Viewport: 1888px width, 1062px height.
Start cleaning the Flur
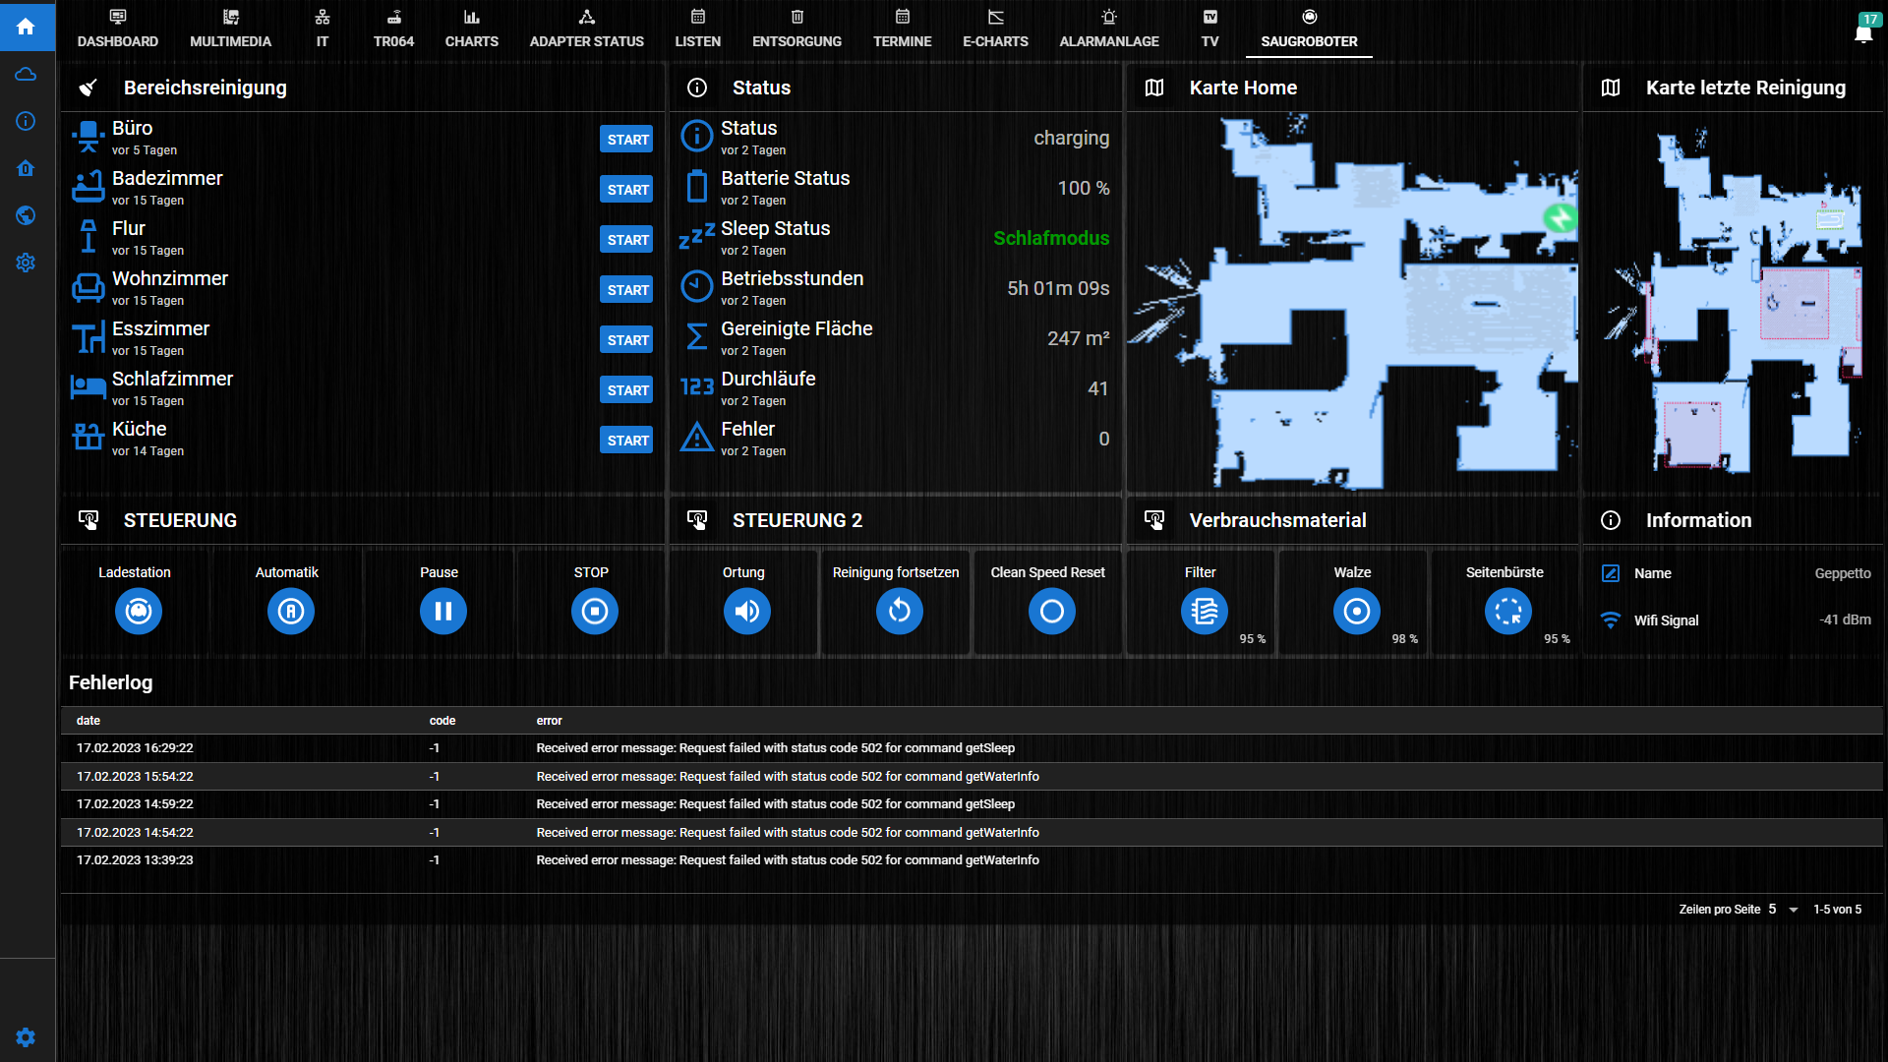(x=627, y=240)
